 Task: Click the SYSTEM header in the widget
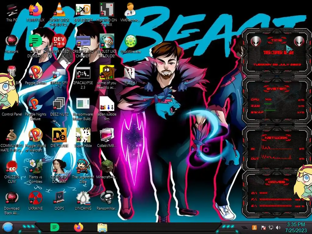tap(277, 89)
